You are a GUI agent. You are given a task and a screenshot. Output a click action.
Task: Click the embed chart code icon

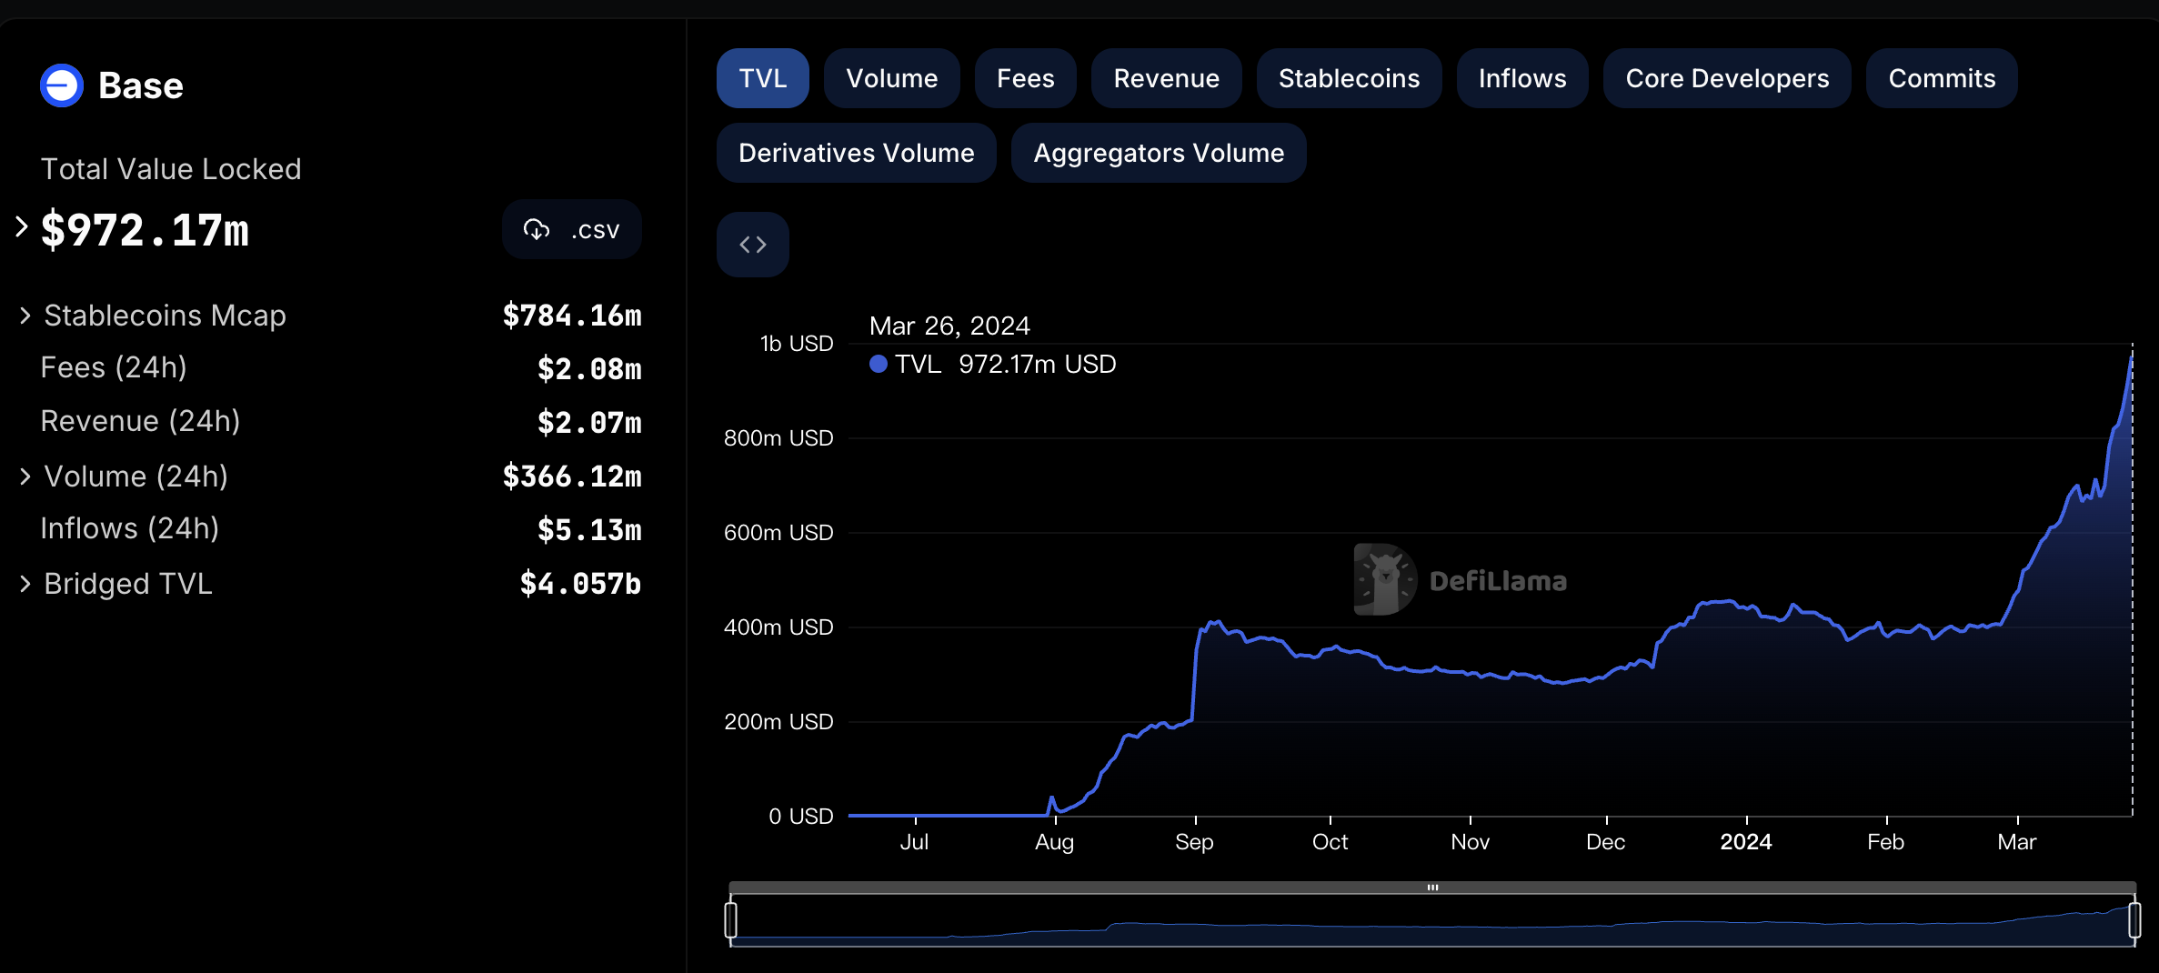(752, 245)
